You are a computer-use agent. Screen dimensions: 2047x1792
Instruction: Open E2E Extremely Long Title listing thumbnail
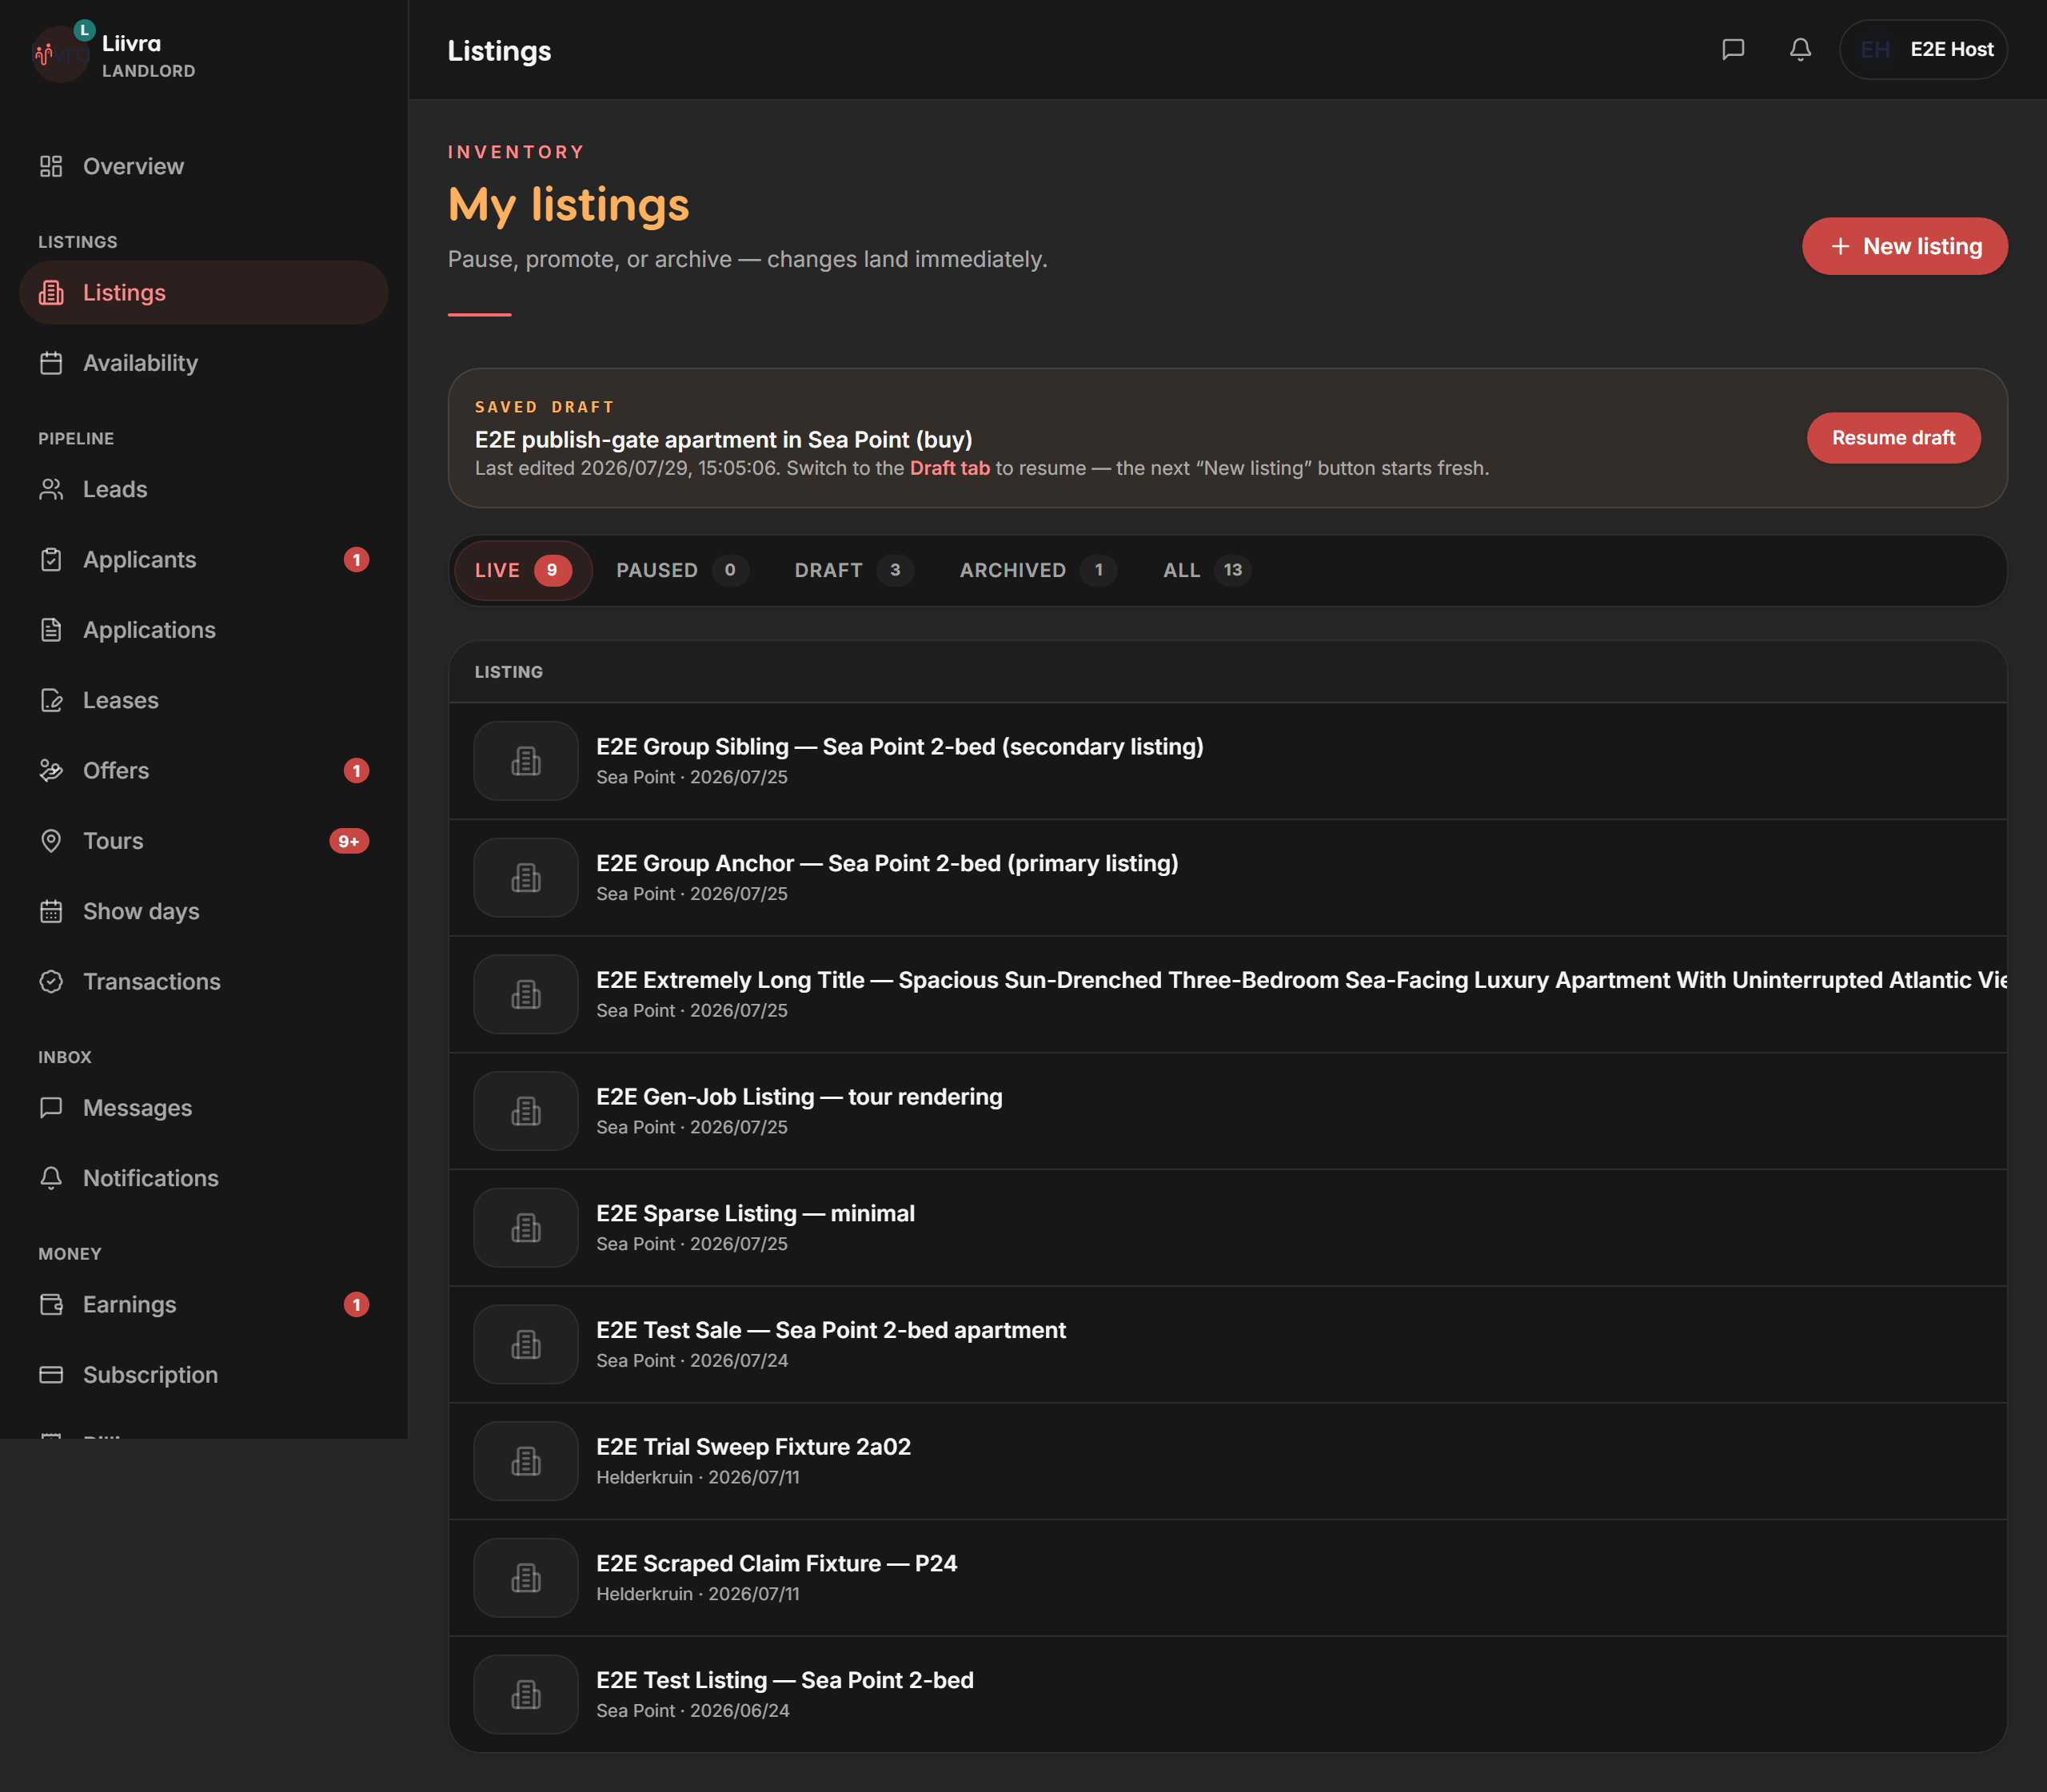[526, 994]
